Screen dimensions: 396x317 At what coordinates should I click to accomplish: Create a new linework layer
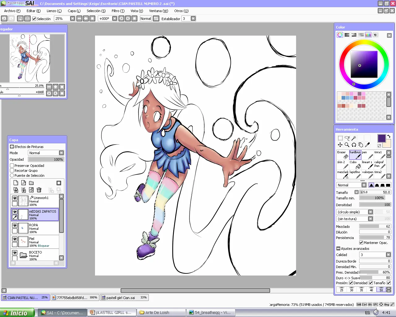coord(24,183)
